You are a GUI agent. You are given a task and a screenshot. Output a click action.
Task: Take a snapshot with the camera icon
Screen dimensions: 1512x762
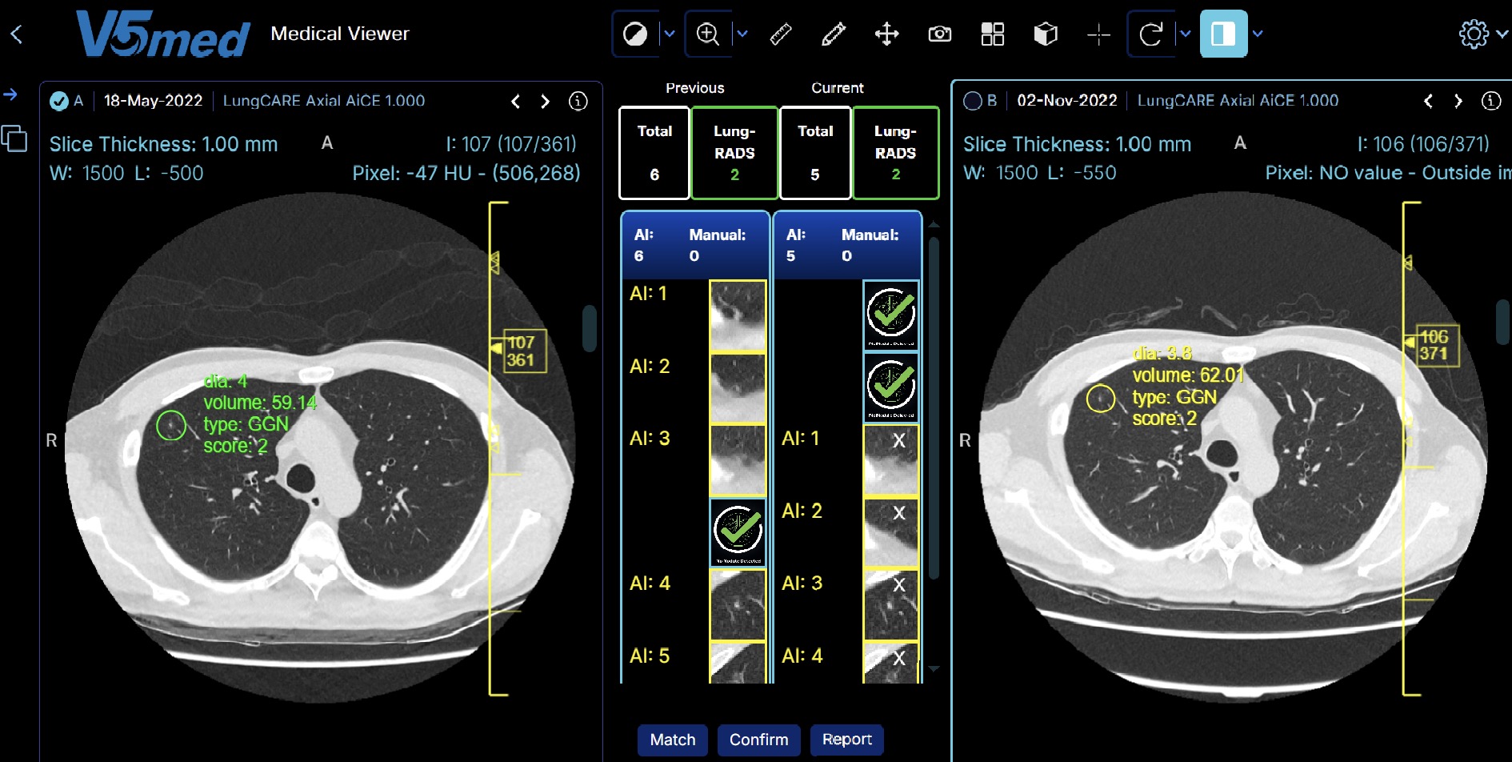pyautogui.click(x=939, y=34)
